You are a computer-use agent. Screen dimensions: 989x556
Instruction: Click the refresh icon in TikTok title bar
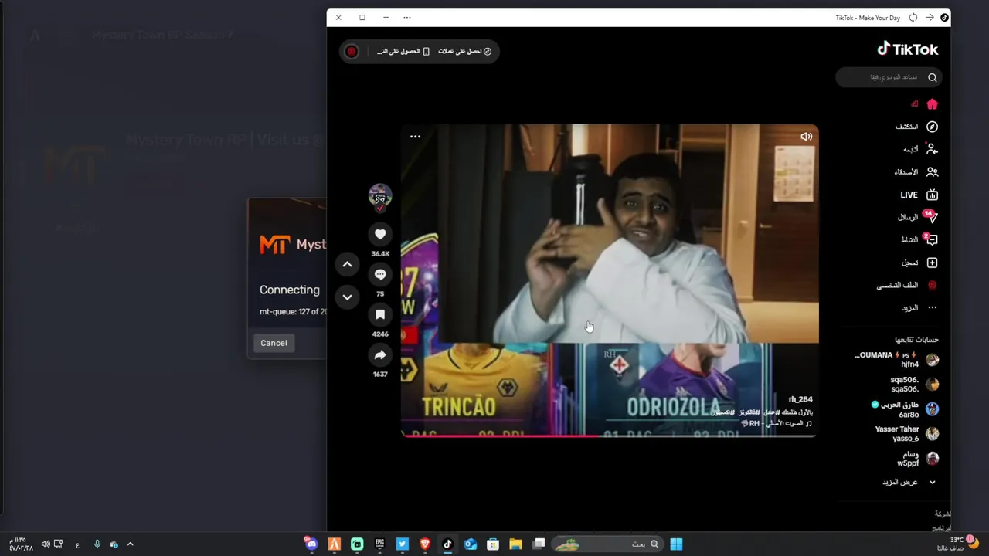click(913, 18)
